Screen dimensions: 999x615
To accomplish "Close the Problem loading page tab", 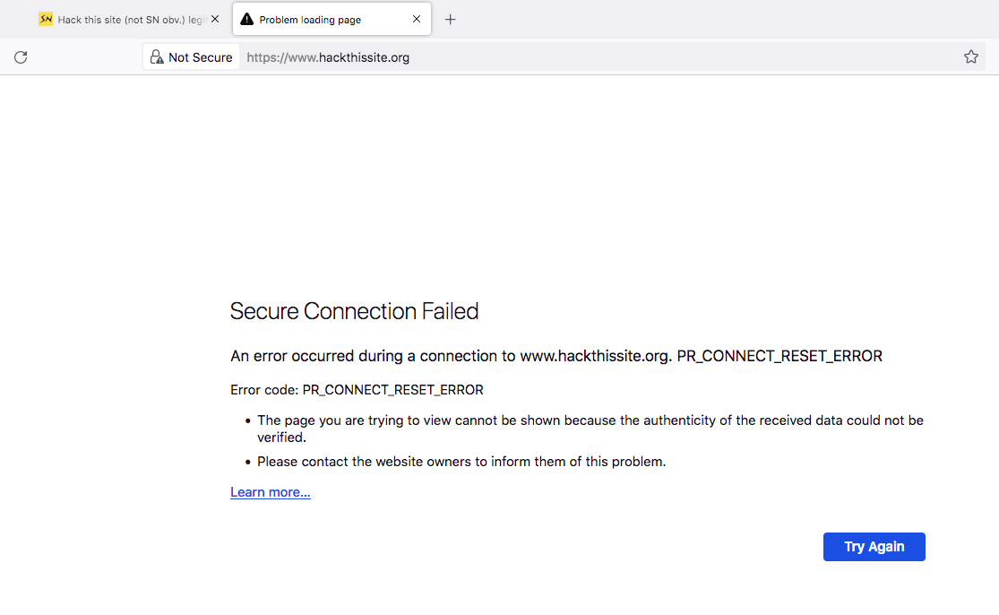I will pos(417,19).
